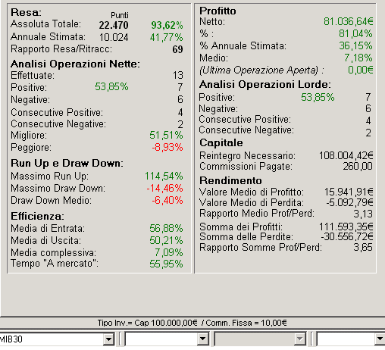The height and width of the screenshot is (350, 385).
Task: Click inside the MIB30 text field
Action: (52, 339)
